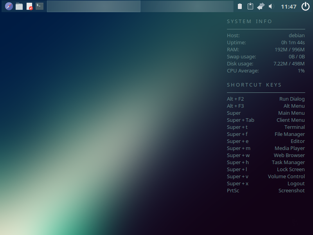Click the battery status tray icon

(x=240, y=6)
